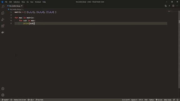Change indentation via Spaces: 4
Viewport: 180px width, 101px height.
point(134,100)
